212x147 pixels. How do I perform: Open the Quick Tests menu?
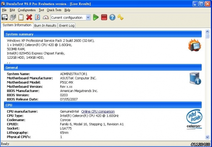pyautogui.click(x=54, y=10)
